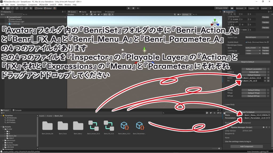Select the Rotate tool in the toolbar
The width and height of the screenshot is (273, 153).
[12, 8]
